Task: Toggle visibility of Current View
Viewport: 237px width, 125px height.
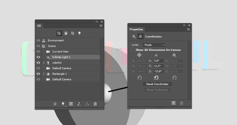Action: pyautogui.click(x=38, y=51)
